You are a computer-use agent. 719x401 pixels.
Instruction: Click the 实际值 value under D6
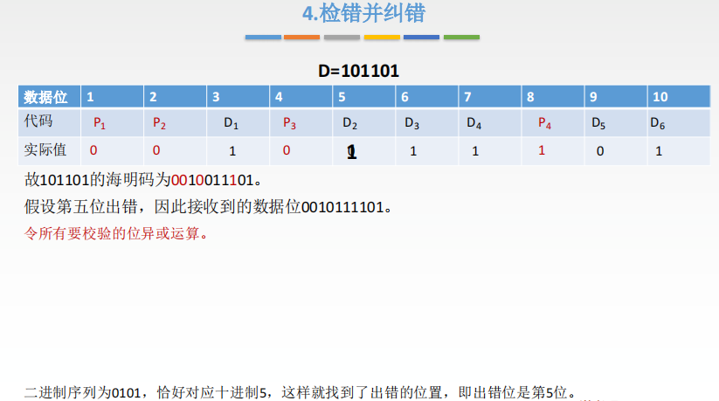pos(659,151)
